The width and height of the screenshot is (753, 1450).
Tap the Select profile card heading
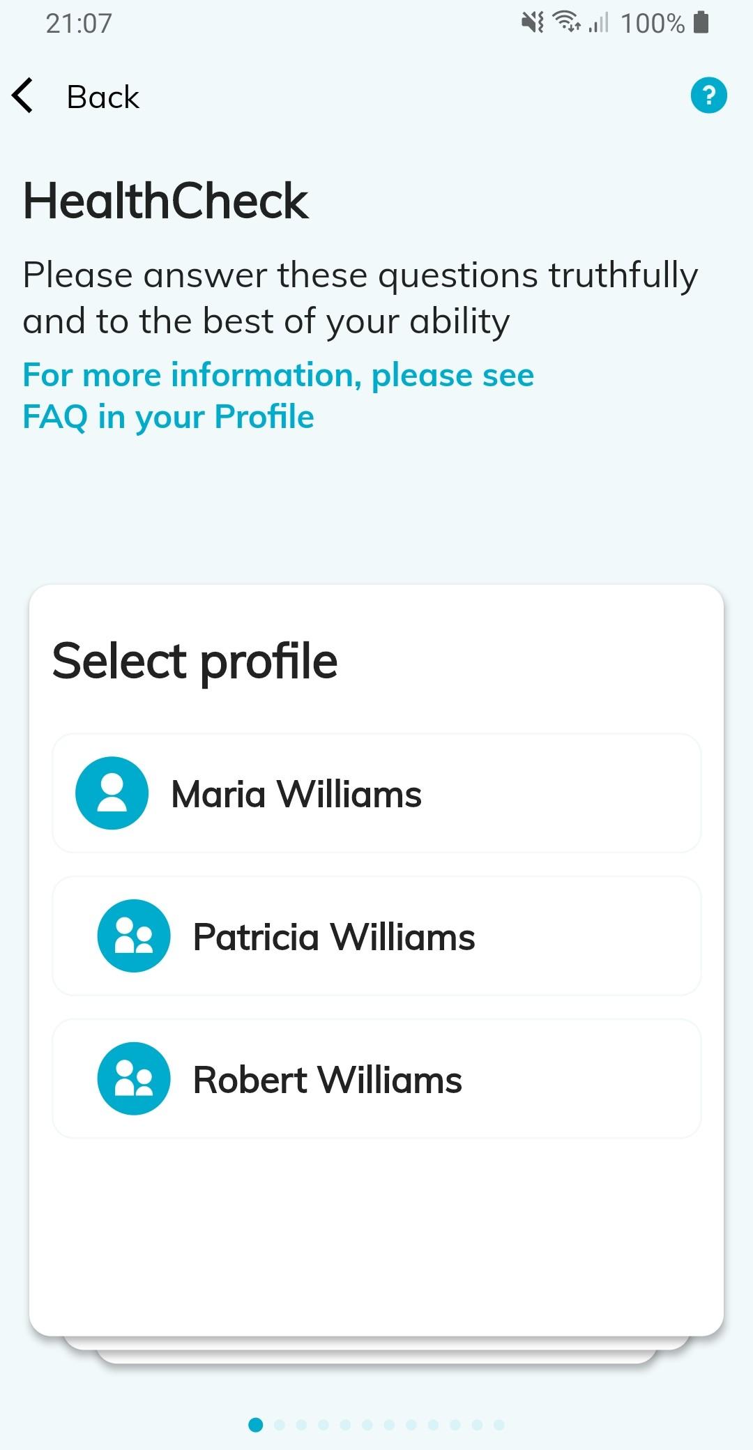tap(195, 661)
